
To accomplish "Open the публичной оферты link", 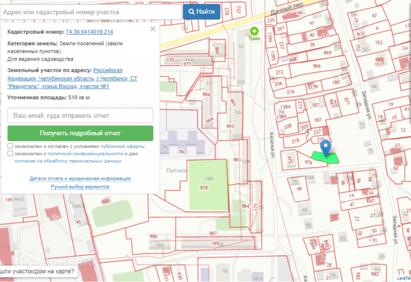I will 122,146.
